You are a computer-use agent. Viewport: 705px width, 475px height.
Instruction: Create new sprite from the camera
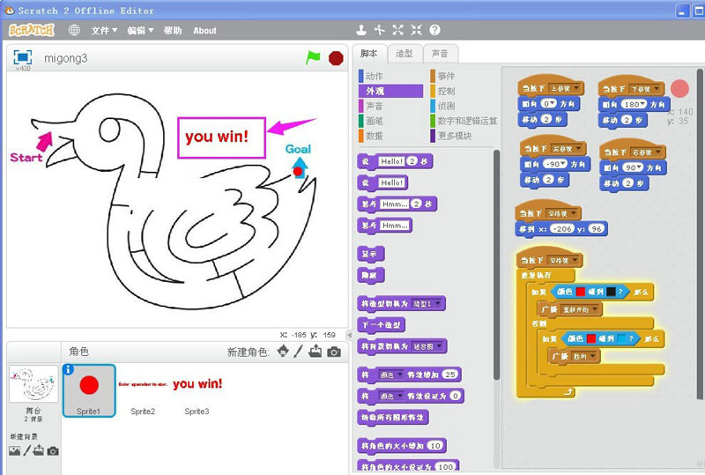pos(334,352)
